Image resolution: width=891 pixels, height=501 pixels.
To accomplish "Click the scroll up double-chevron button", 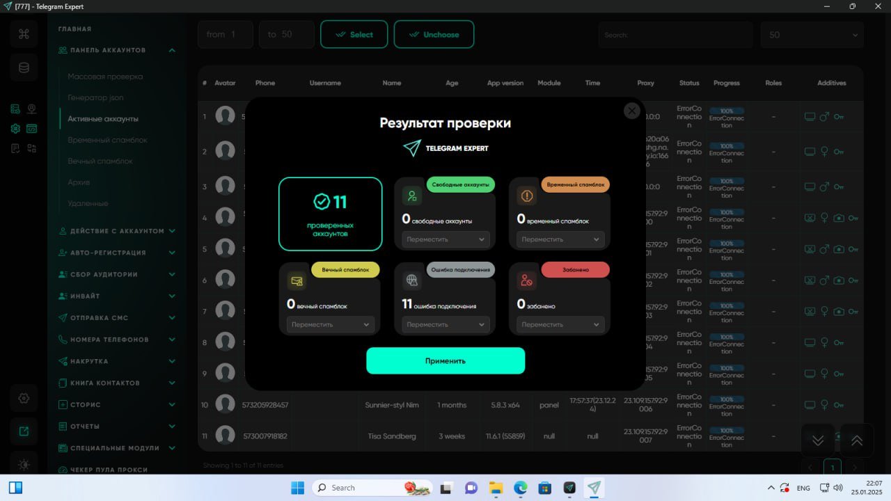I will tap(857, 440).
